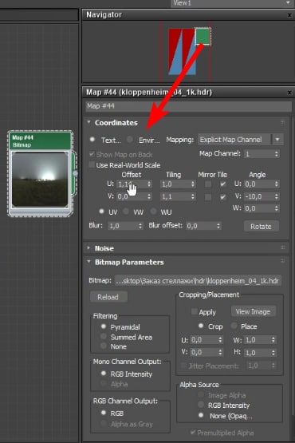Click the Reload button
Image resolution: width=295 pixels, height=443 pixels.
pos(108,297)
